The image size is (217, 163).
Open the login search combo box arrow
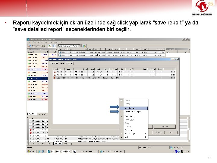(79, 46)
